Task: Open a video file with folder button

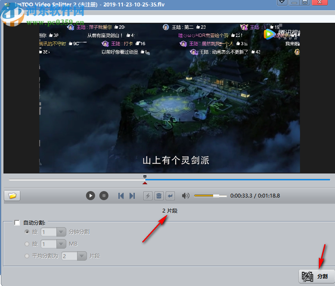Action: (12, 196)
